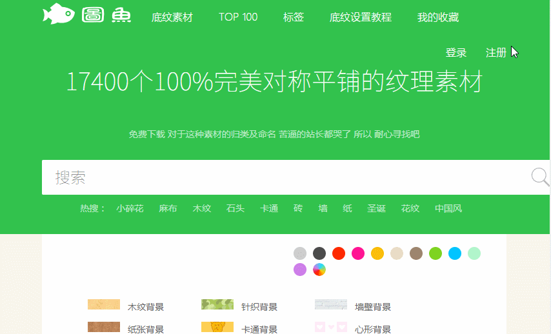This screenshot has height=334, width=551.
Task: Pick the pink magenta color swatch
Action: point(357,253)
